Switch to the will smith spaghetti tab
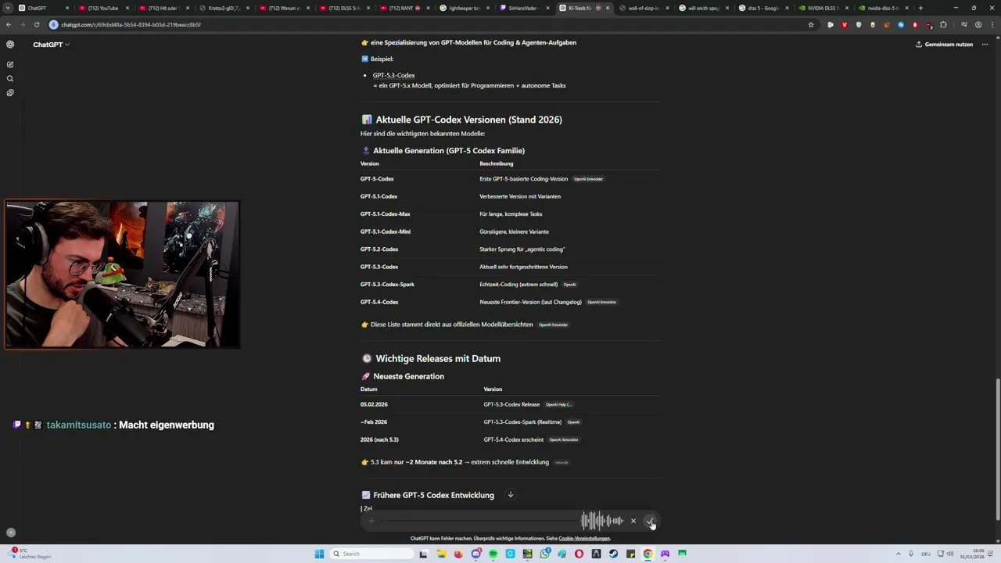Image resolution: width=1001 pixels, height=563 pixels. click(x=703, y=8)
